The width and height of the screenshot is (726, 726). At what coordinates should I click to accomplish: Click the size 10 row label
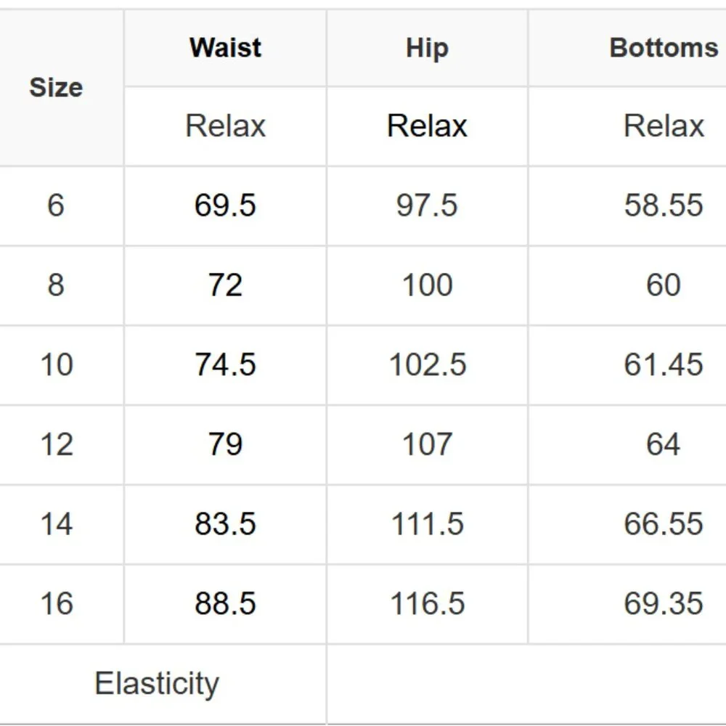tap(57, 364)
